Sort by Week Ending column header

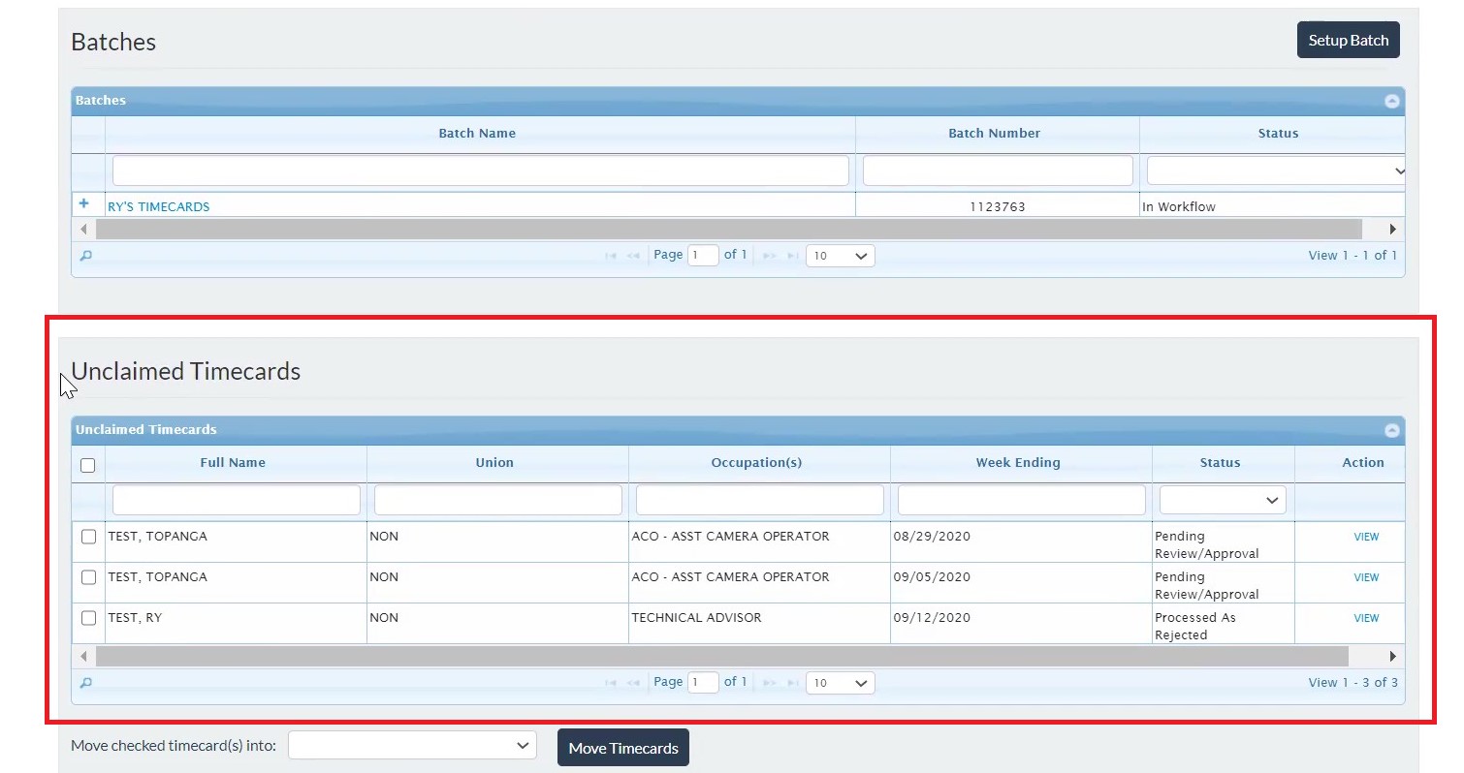point(1018,463)
